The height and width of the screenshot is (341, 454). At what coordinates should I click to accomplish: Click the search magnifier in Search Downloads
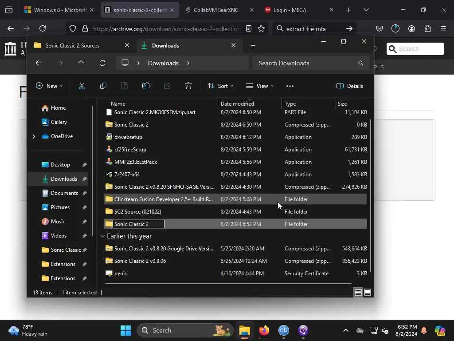[x=361, y=63]
